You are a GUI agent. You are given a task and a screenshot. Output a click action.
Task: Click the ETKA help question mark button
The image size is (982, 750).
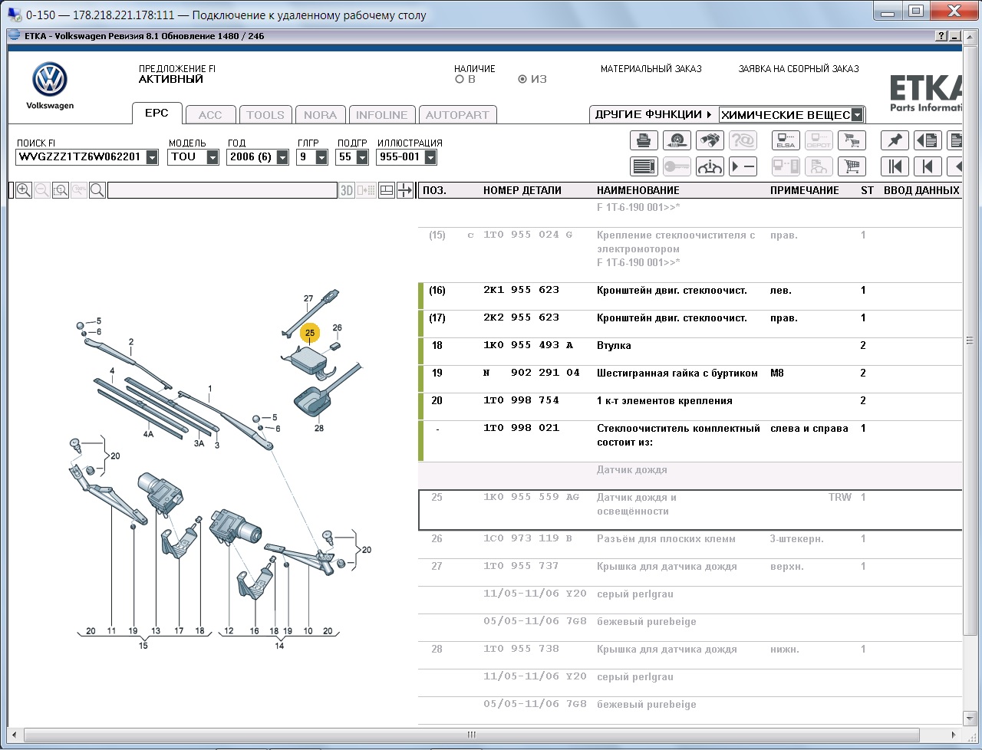(941, 36)
